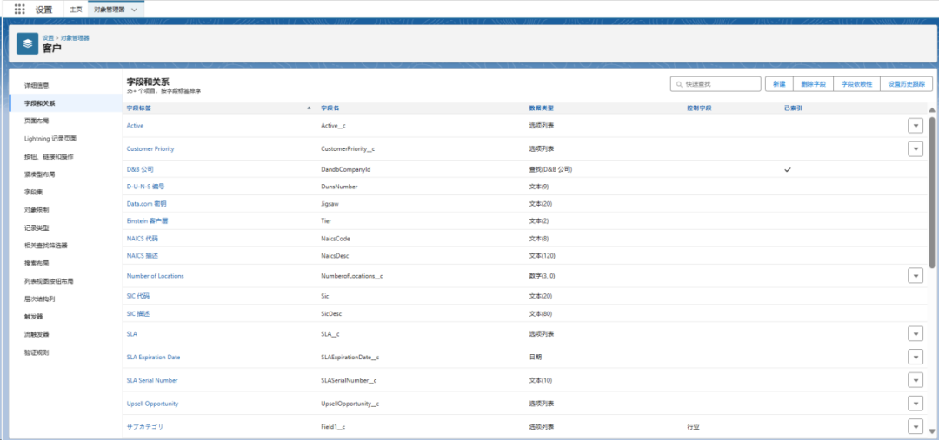The image size is (939, 440).
Task: Click the scrollbar down arrow
Action: 931,431
